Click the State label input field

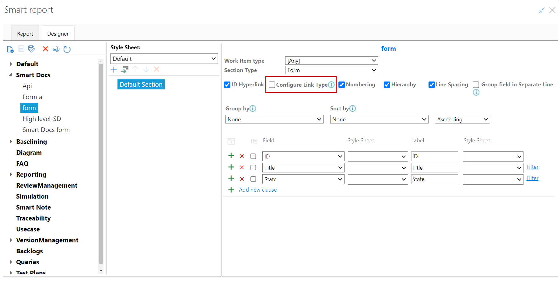434,179
